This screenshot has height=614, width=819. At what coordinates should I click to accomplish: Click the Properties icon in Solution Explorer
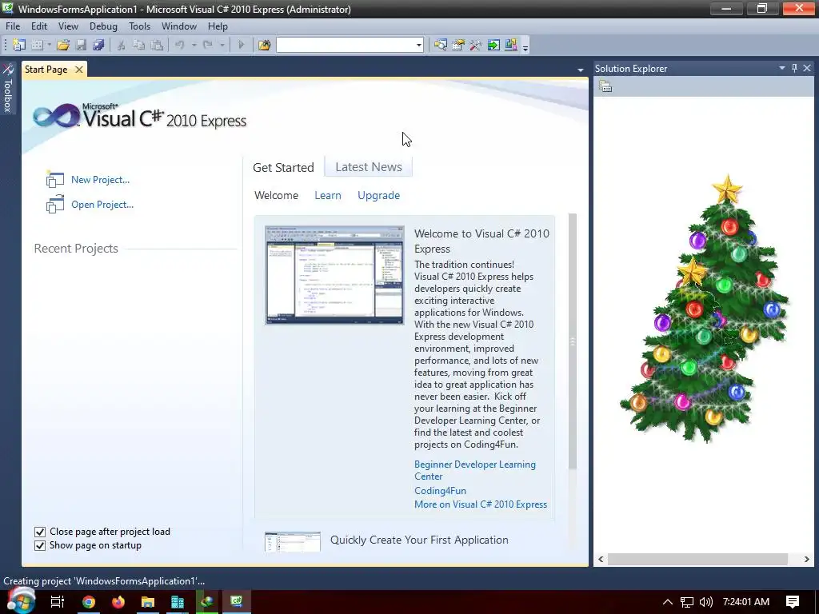pos(605,86)
